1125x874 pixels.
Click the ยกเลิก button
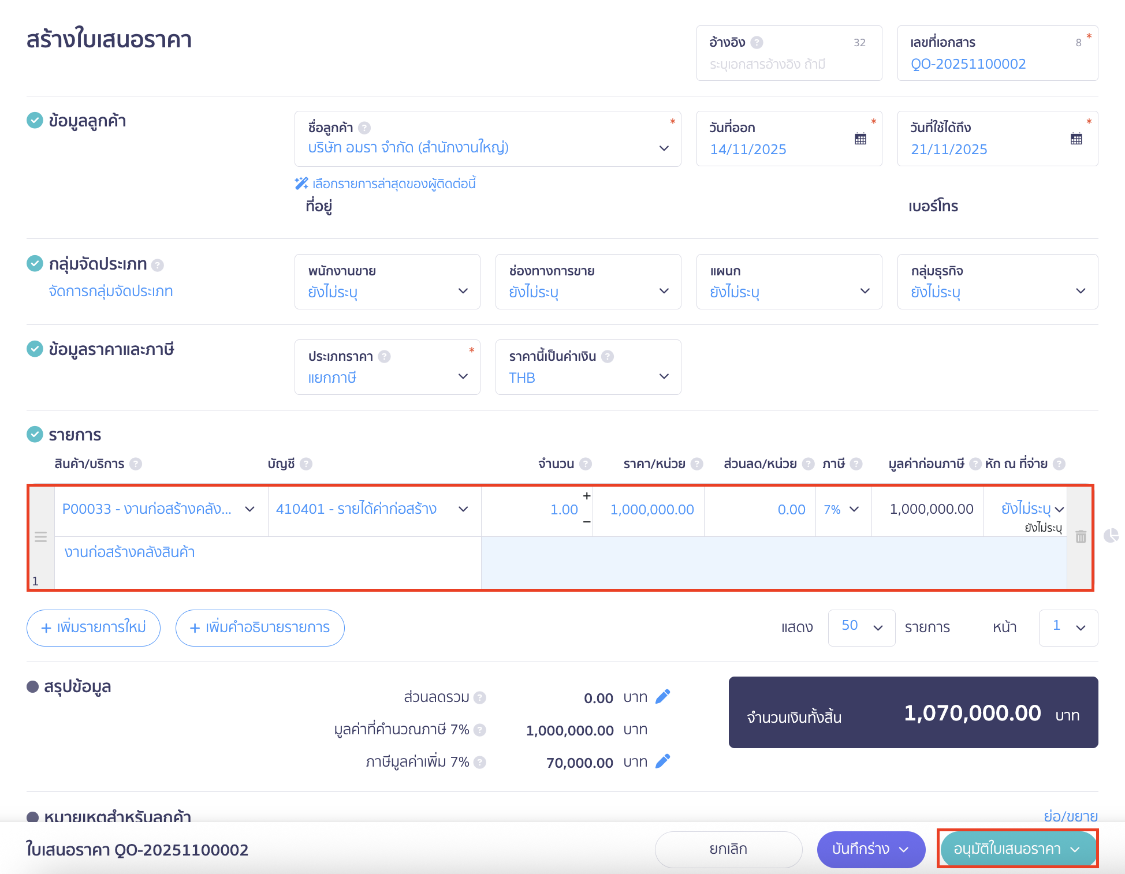pos(728,849)
